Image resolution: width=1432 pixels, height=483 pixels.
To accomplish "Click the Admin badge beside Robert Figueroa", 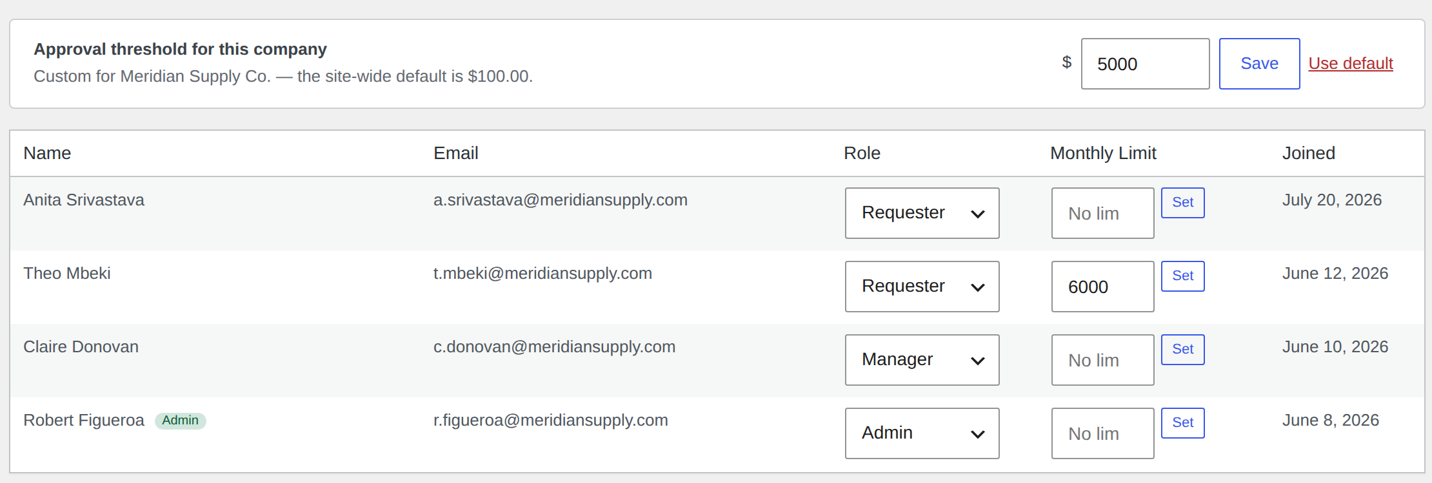I will (x=180, y=421).
